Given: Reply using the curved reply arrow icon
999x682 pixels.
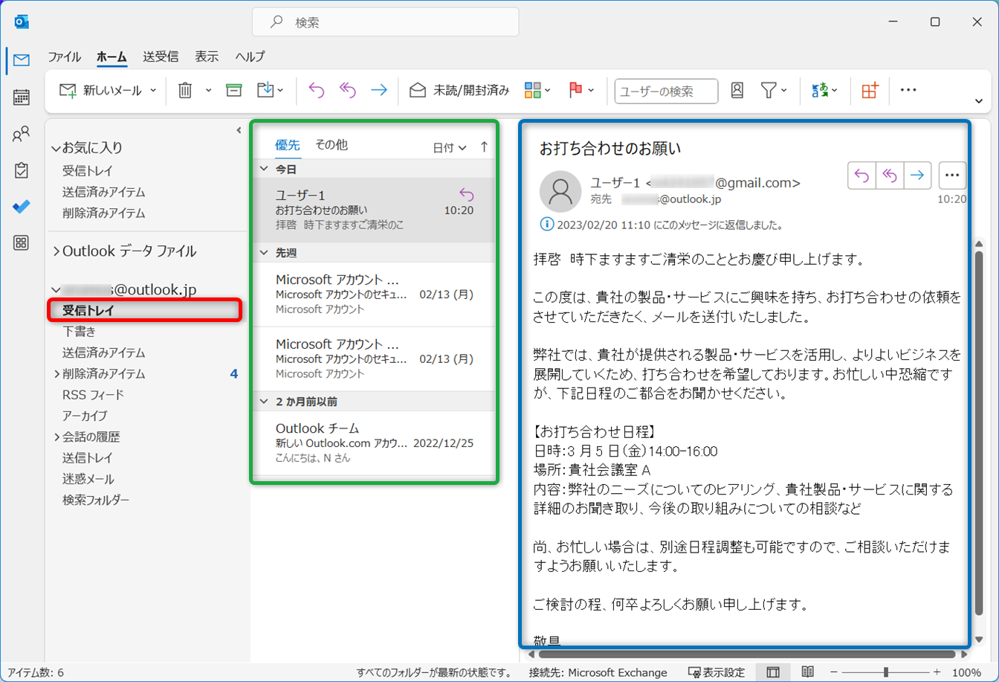Looking at the screenshot, I should point(316,90).
